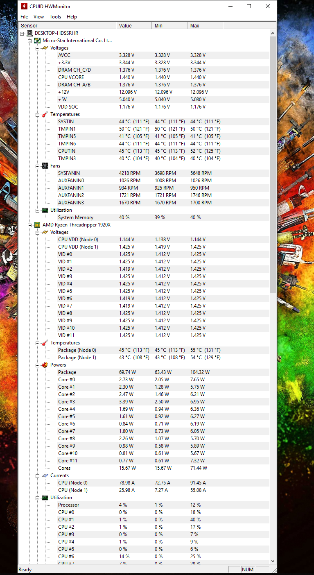Click the Micro-Star motherboard icon
Screen dimensions: 314x575
coord(37,41)
